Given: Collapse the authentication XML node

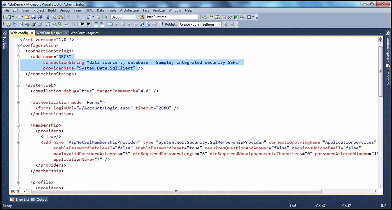Looking at the screenshot, I should [18, 102].
